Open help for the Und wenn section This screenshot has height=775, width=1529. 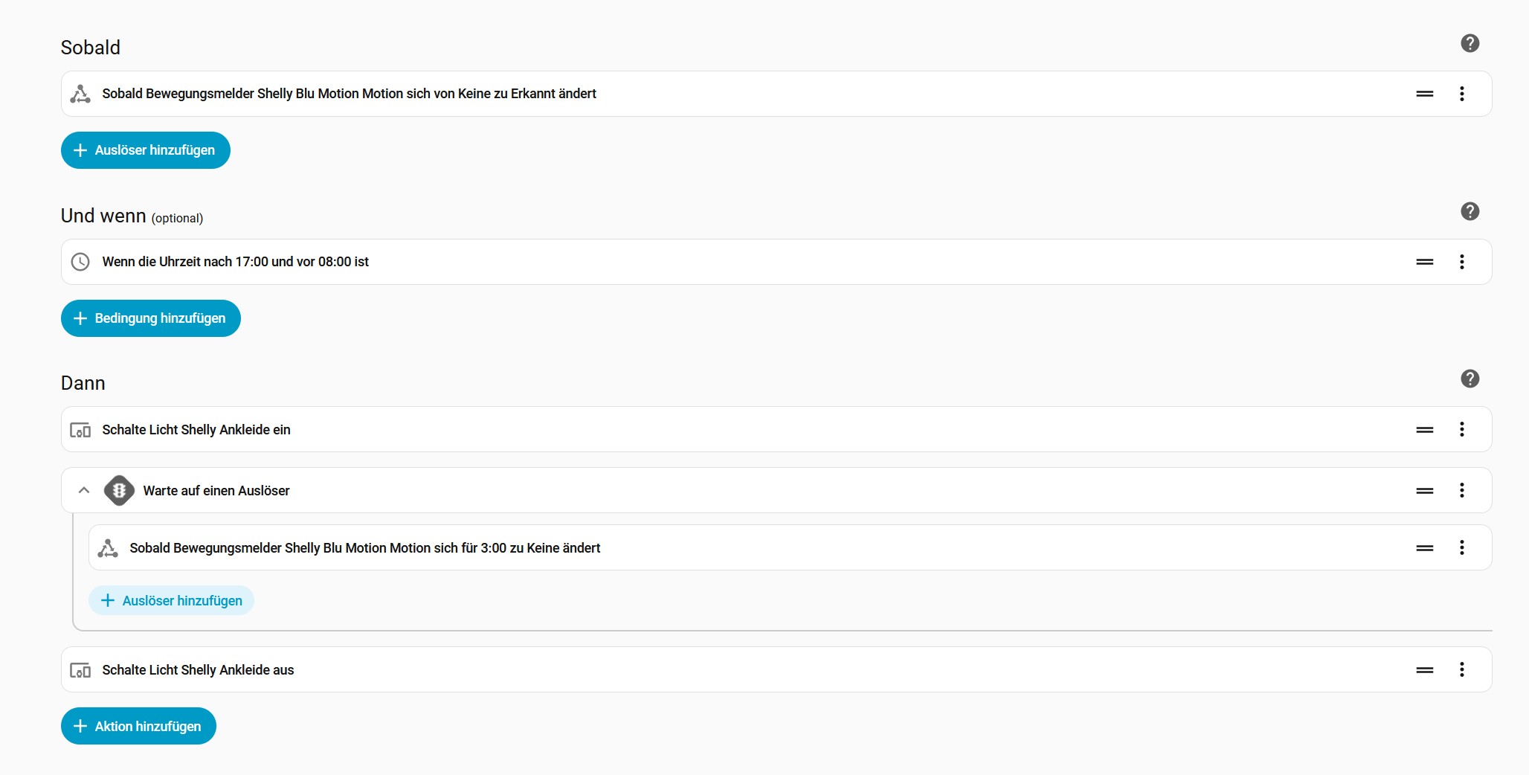tap(1470, 211)
